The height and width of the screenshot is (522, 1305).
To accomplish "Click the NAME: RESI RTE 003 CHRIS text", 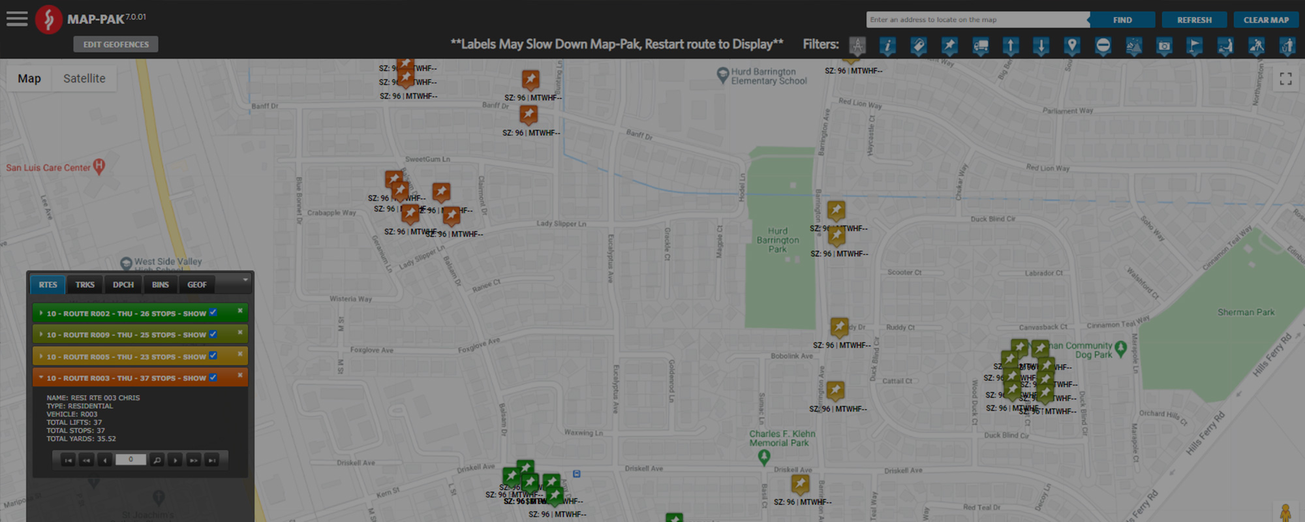I will [x=93, y=398].
